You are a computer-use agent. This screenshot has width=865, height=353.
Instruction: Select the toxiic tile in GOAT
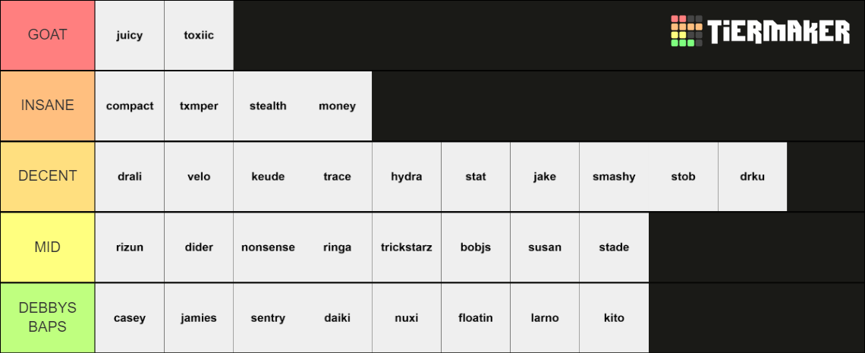199,35
